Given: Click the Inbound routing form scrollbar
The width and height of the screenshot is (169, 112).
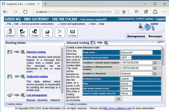Looking at the screenshot, I should [163, 57].
